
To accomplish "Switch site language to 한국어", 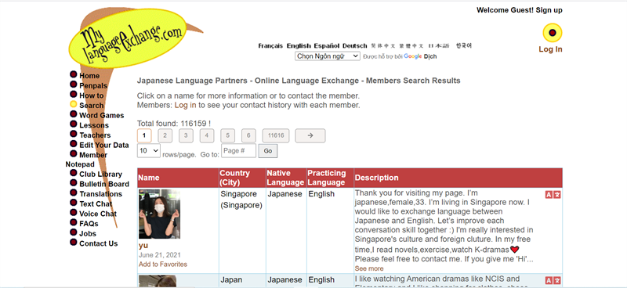I will 464,46.
